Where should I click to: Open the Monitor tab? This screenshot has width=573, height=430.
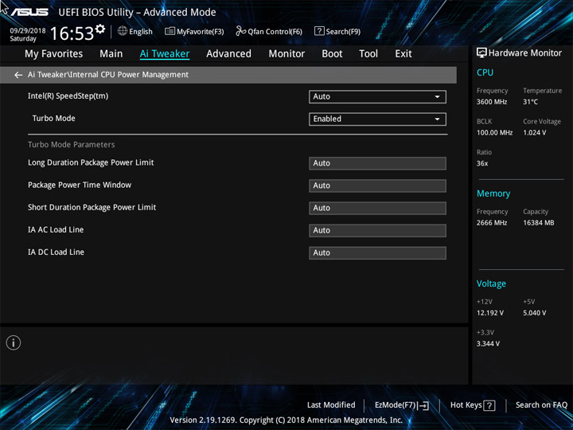(x=286, y=54)
